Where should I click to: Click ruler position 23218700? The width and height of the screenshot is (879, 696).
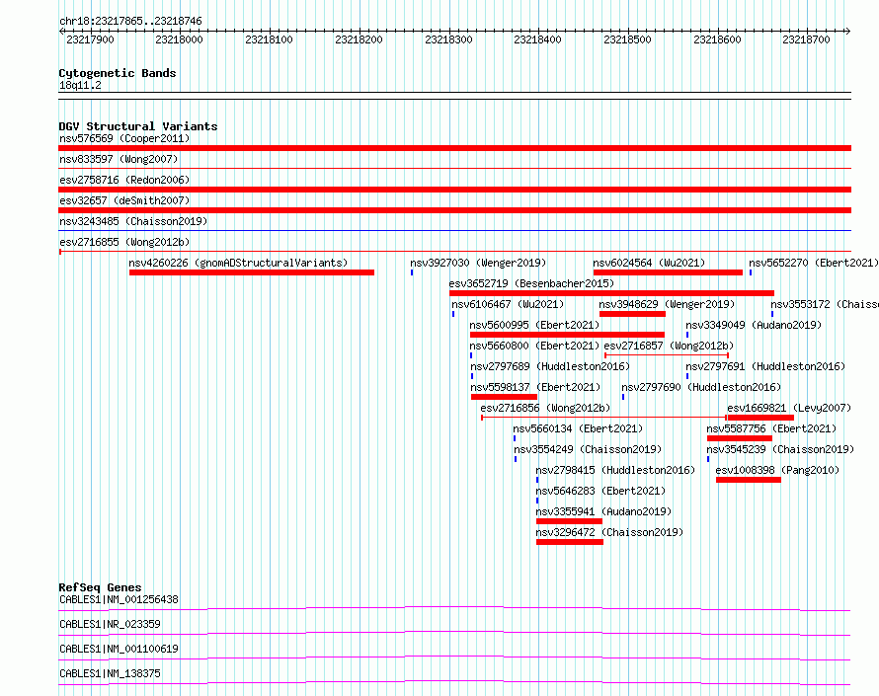click(x=806, y=39)
